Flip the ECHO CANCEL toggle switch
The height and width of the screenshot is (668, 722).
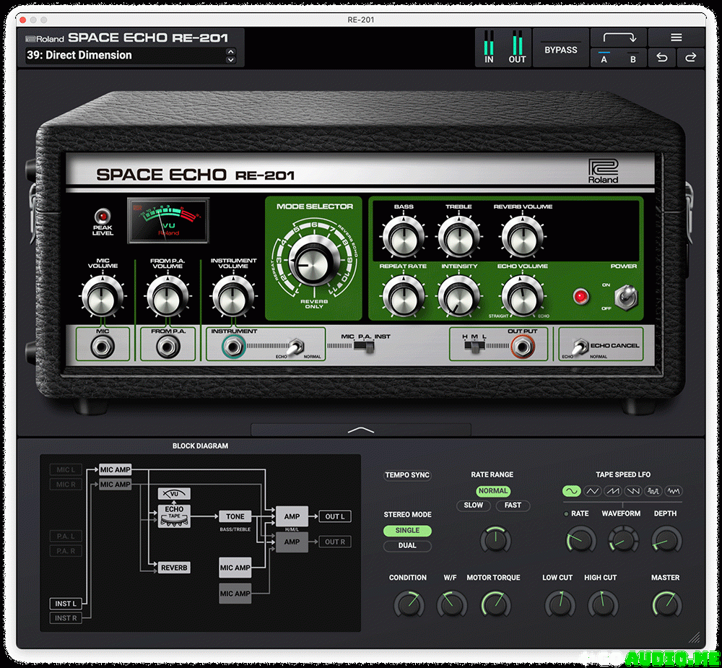pyautogui.click(x=579, y=348)
